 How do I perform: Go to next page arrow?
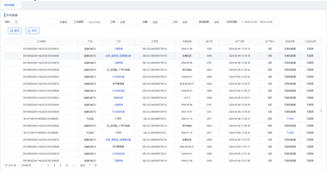point(73,165)
